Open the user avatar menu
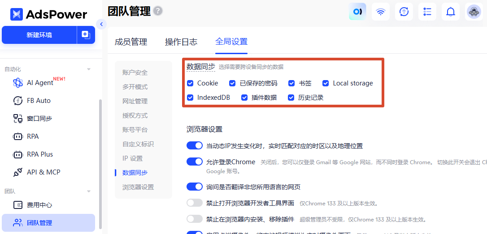Image resolution: width=487 pixels, height=234 pixels. click(x=474, y=12)
